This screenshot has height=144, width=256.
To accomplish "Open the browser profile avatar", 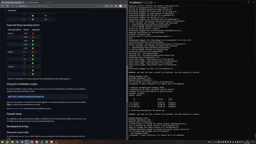I will (120, 6).
